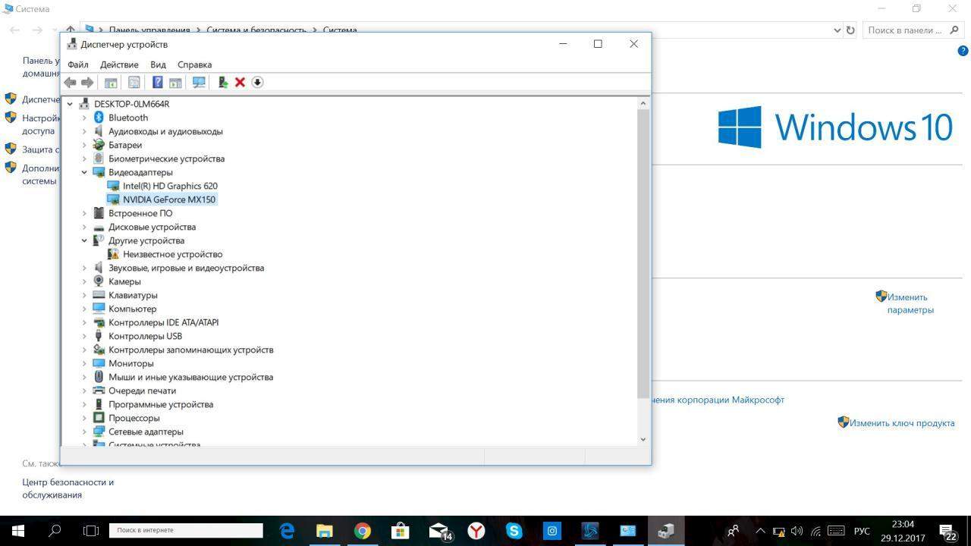The width and height of the screenshot is (971, 546).
Task: Click the help icon in the Система window
Action: point(963,51)
